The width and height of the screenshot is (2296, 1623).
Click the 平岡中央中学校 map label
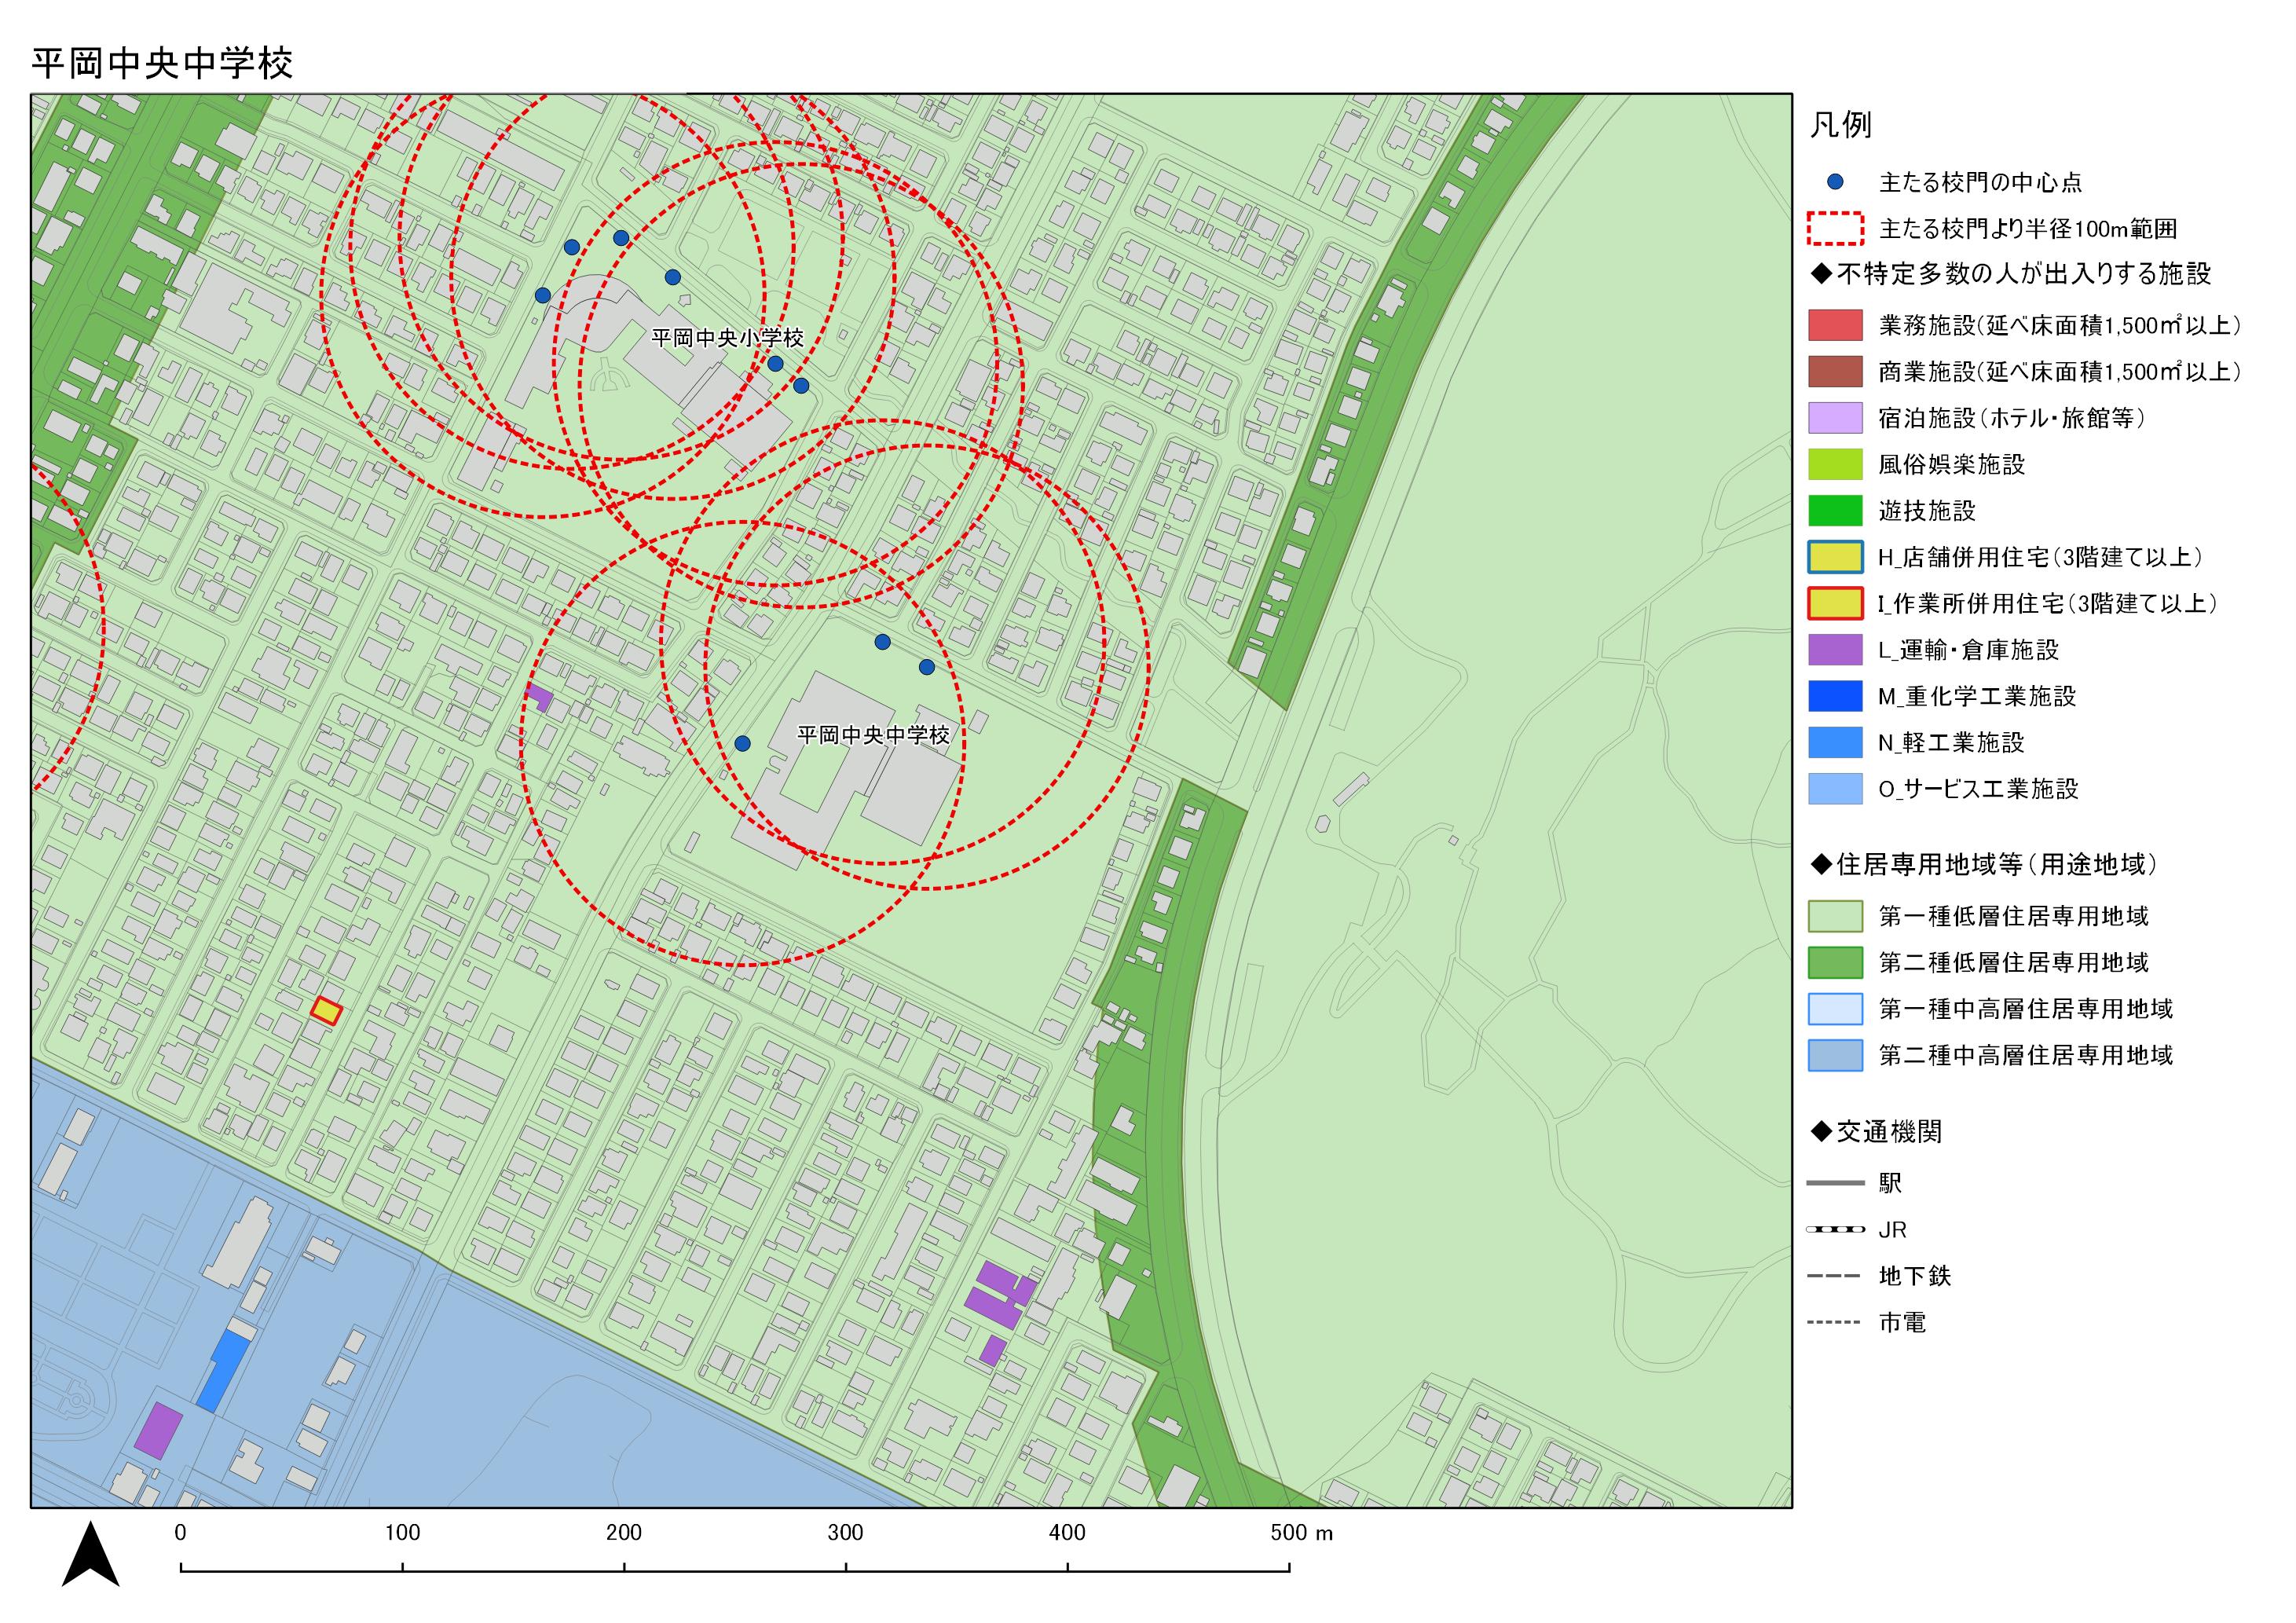coord(873,735)
